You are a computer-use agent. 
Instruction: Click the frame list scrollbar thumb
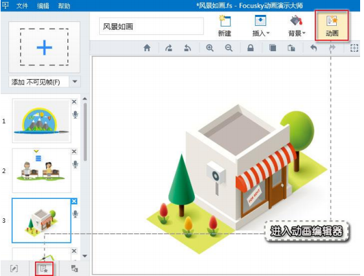pyautogui.click(x=85, y=132)
